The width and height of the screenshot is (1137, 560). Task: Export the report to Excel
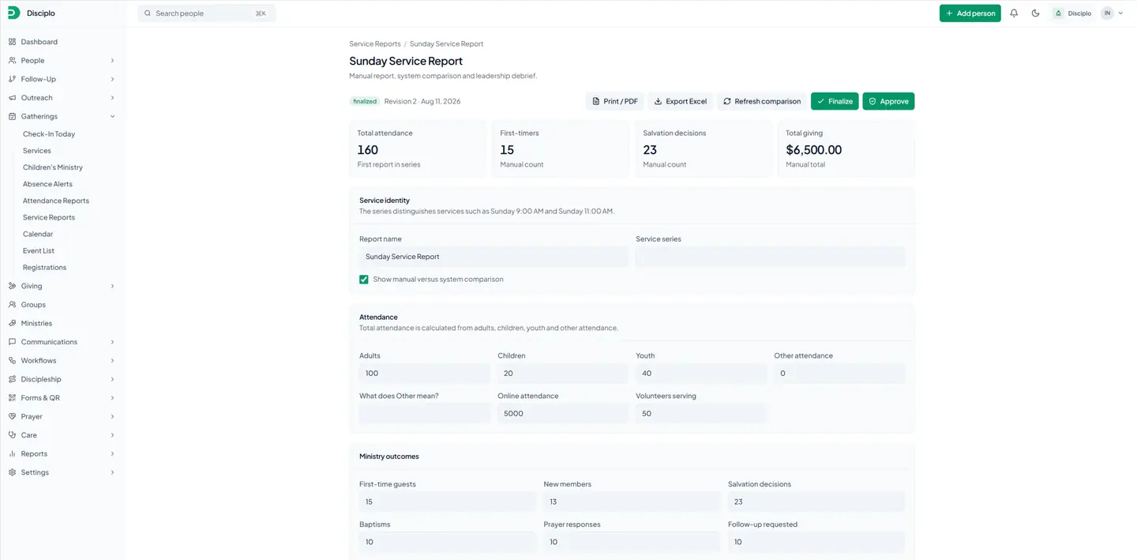(x=681, y=101)
